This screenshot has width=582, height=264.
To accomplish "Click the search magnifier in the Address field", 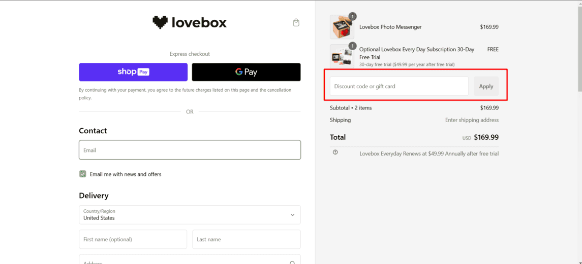I will [x=292, y=262].
